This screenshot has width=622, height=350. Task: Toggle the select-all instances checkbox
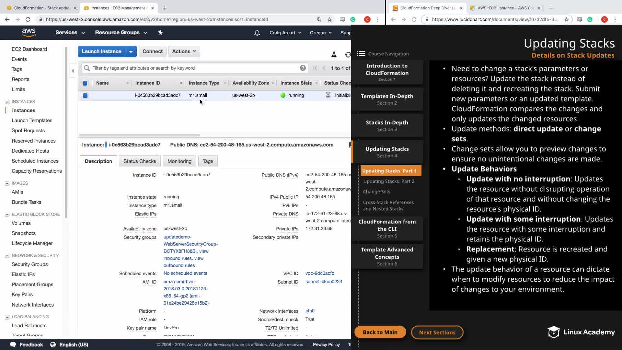(x=85, y=83)
